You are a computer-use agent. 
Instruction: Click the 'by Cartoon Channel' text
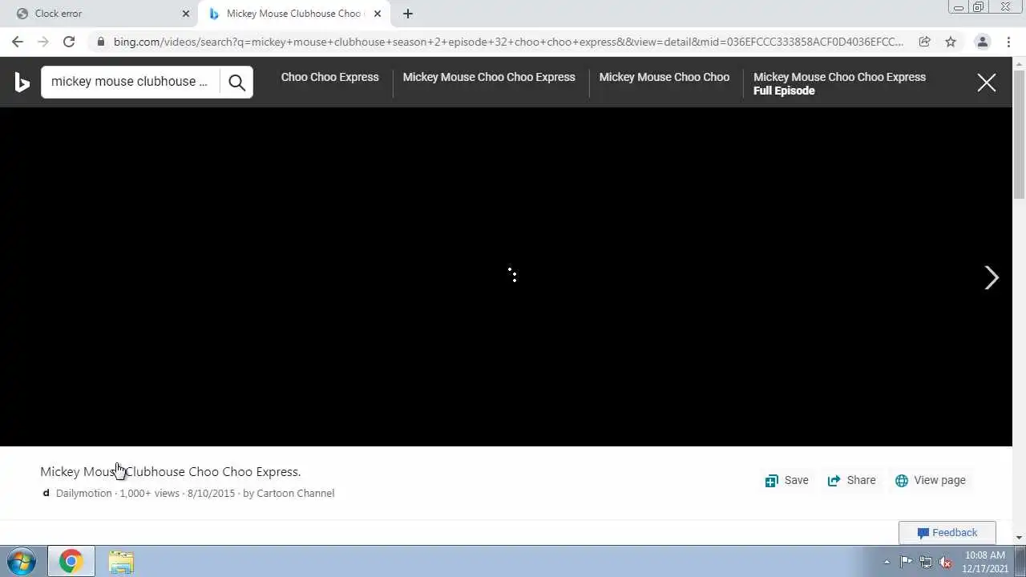click(289, 493)
